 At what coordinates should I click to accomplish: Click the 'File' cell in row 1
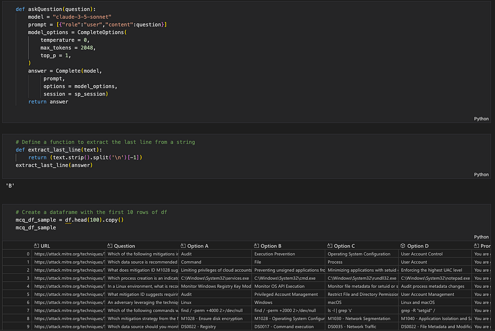click(x=288, y=262)
